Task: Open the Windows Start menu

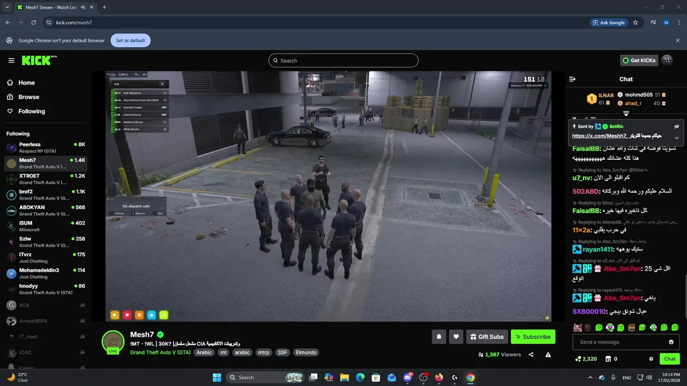Action: 217,377
